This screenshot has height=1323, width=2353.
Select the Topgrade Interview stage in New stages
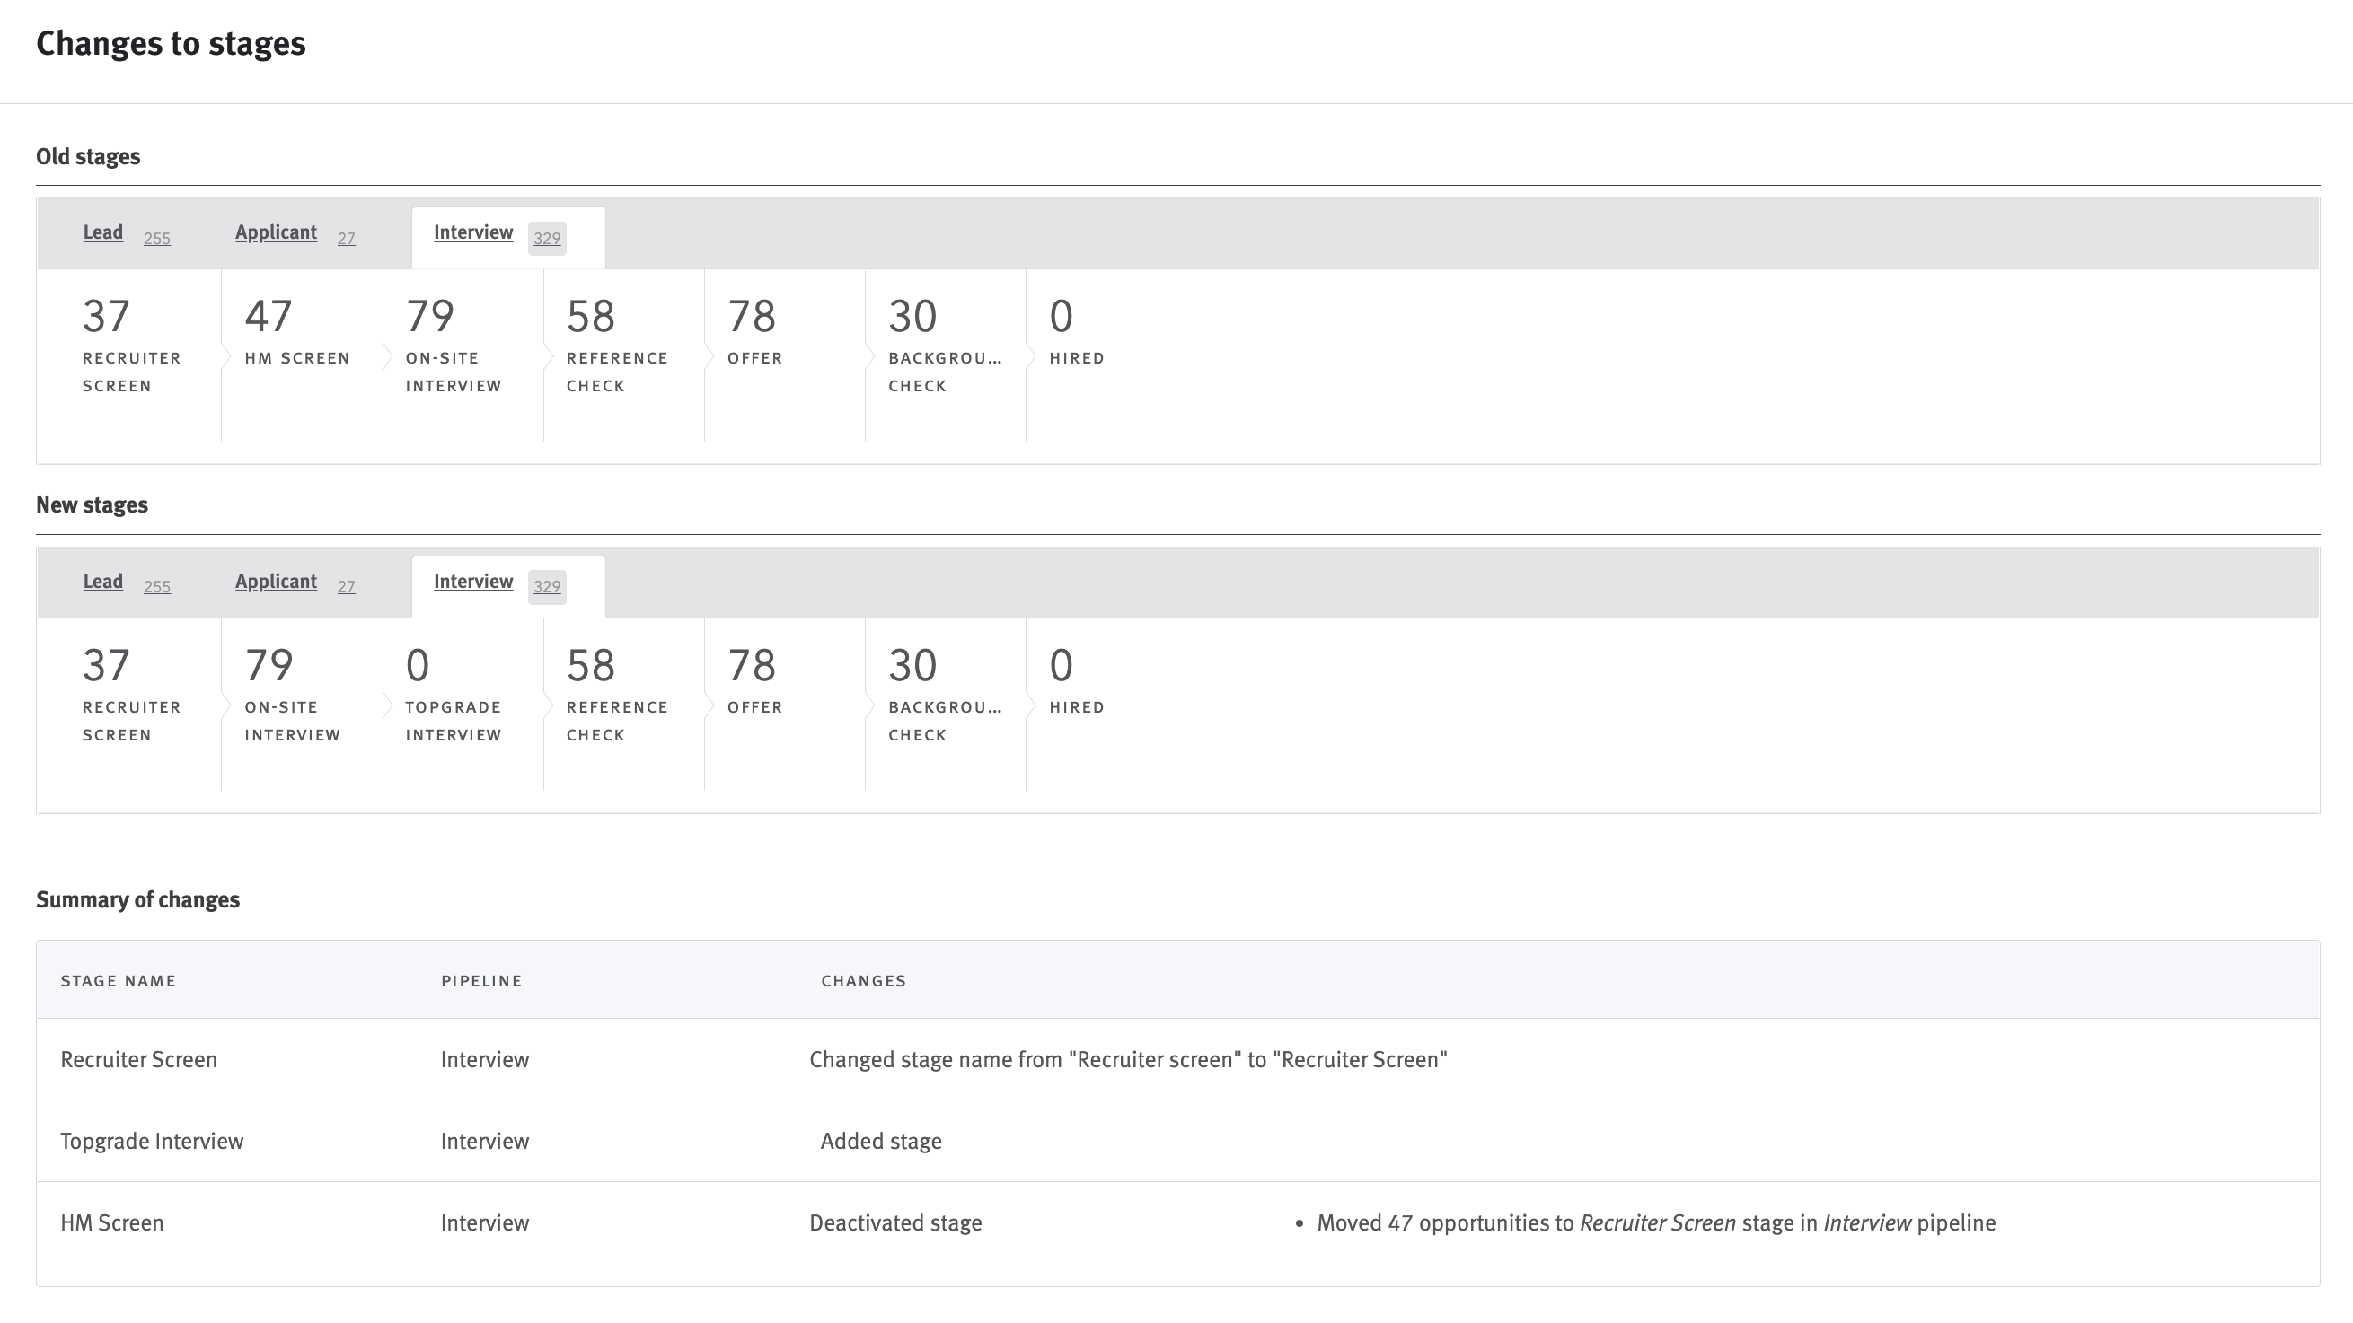click(454, 694)
